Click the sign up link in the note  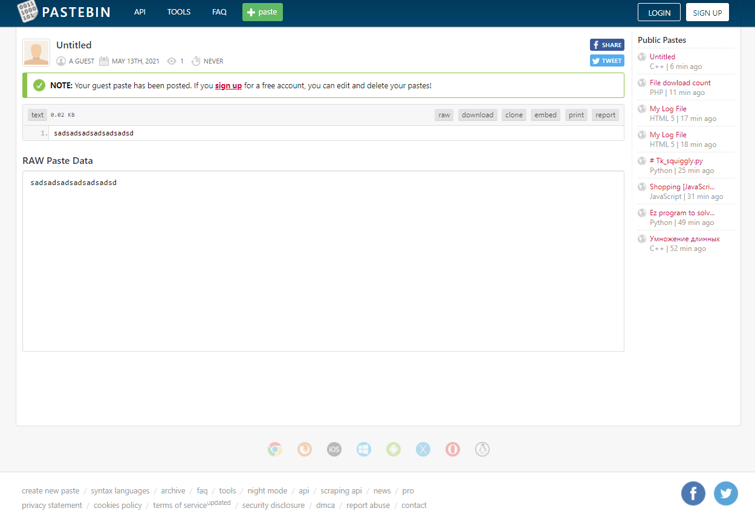click(228, 85)
